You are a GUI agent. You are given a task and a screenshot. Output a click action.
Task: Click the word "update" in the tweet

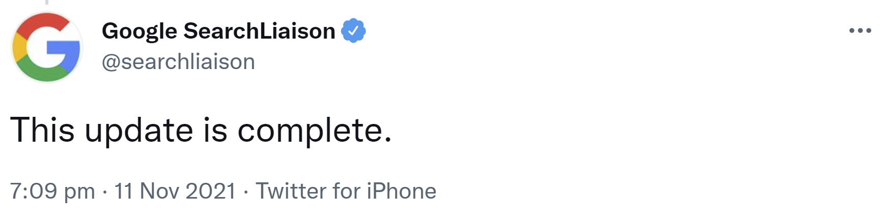coord(139,130)
